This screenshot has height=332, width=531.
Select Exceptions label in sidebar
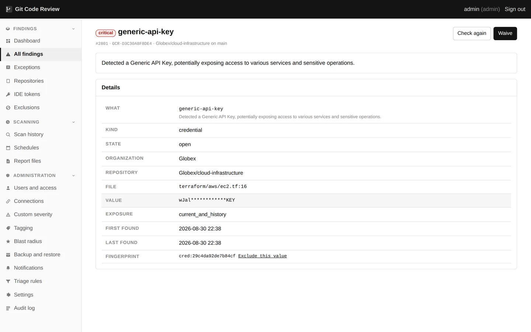coord(27,68)
